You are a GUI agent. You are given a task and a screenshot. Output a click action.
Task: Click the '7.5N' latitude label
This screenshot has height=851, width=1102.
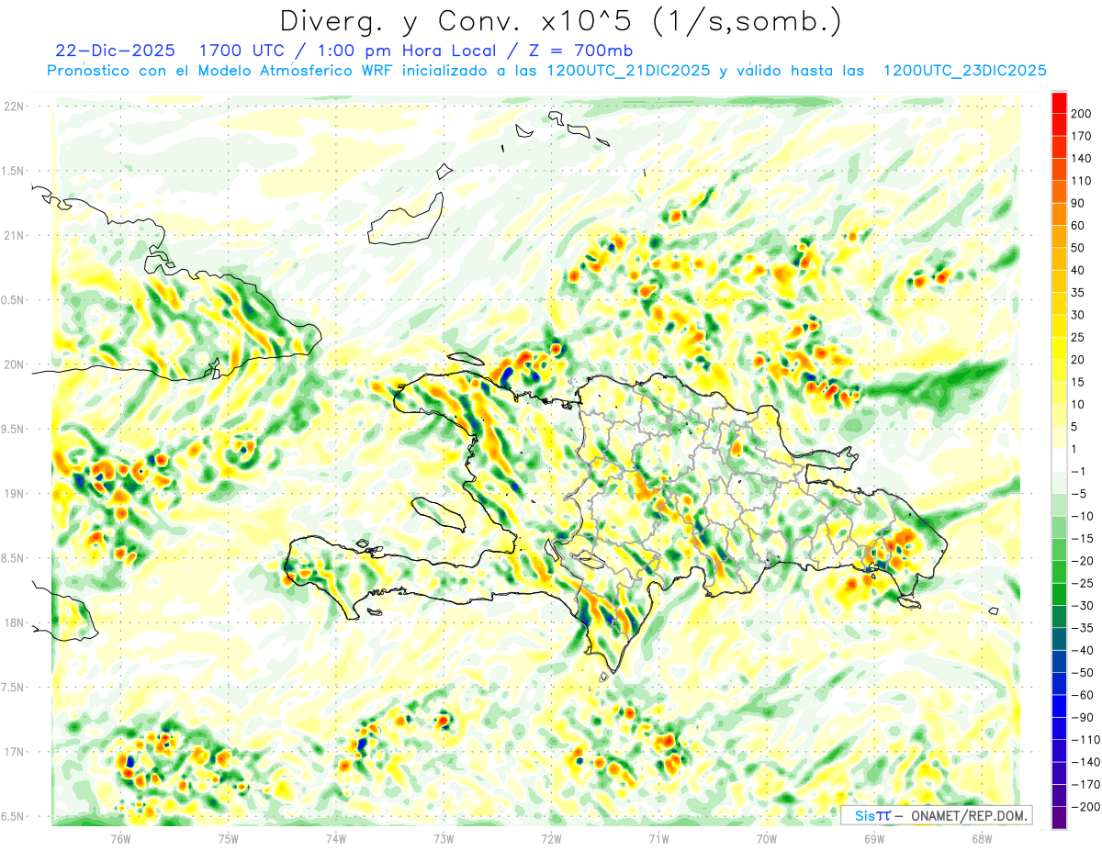pos(13,688)
